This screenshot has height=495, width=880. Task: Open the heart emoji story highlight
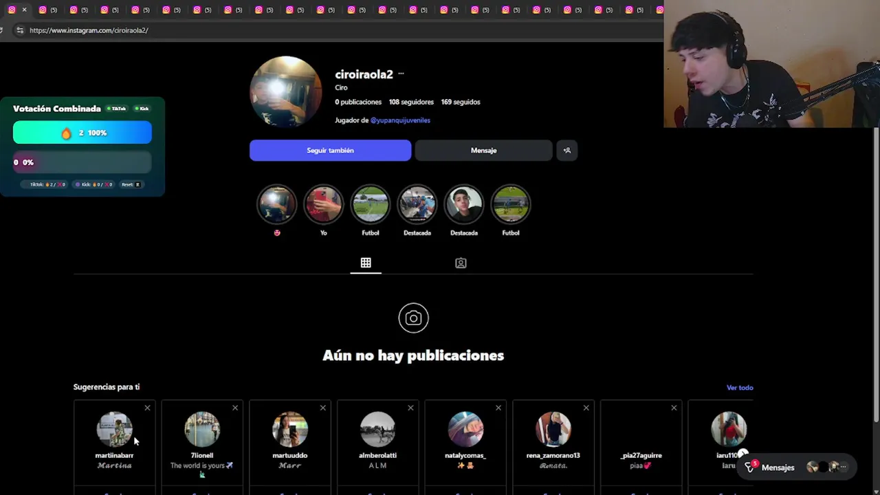click(x=277, y=205)
